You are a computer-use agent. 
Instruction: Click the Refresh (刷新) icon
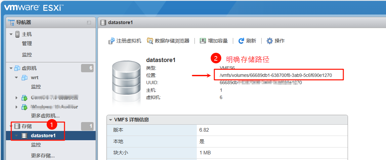point(241,41)
